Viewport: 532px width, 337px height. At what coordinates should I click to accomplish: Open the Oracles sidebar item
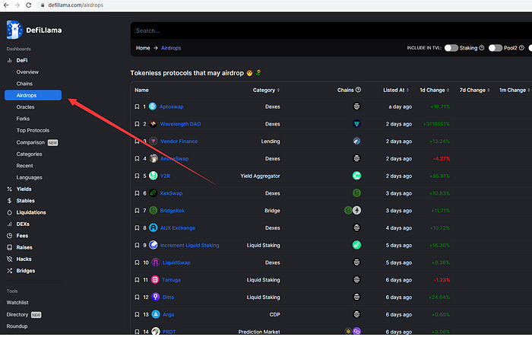(25, 107)
